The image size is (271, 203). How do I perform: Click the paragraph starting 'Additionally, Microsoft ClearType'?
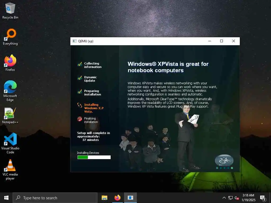click(x=170, y=103)
